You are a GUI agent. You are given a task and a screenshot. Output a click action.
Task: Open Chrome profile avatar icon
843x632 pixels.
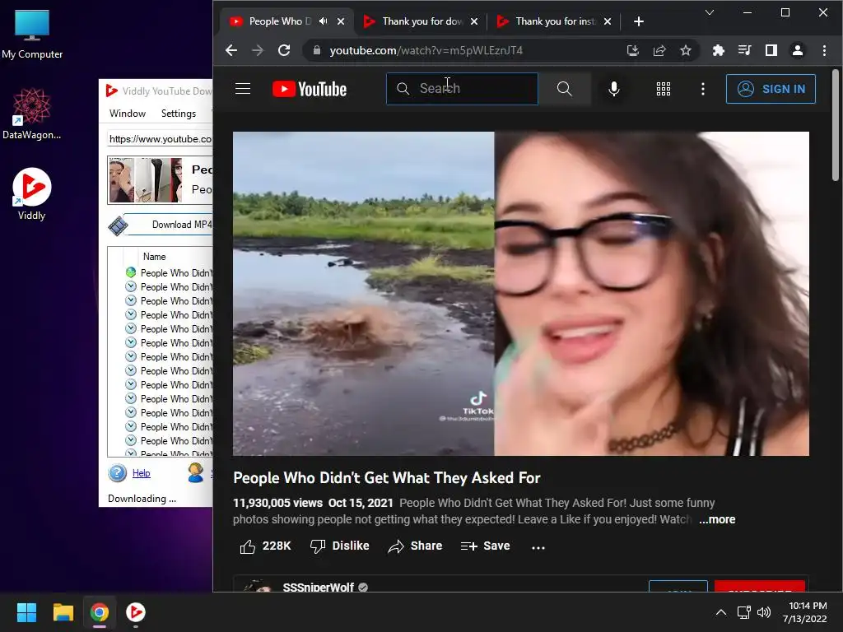pyautogui.click(x=797, y=50)
